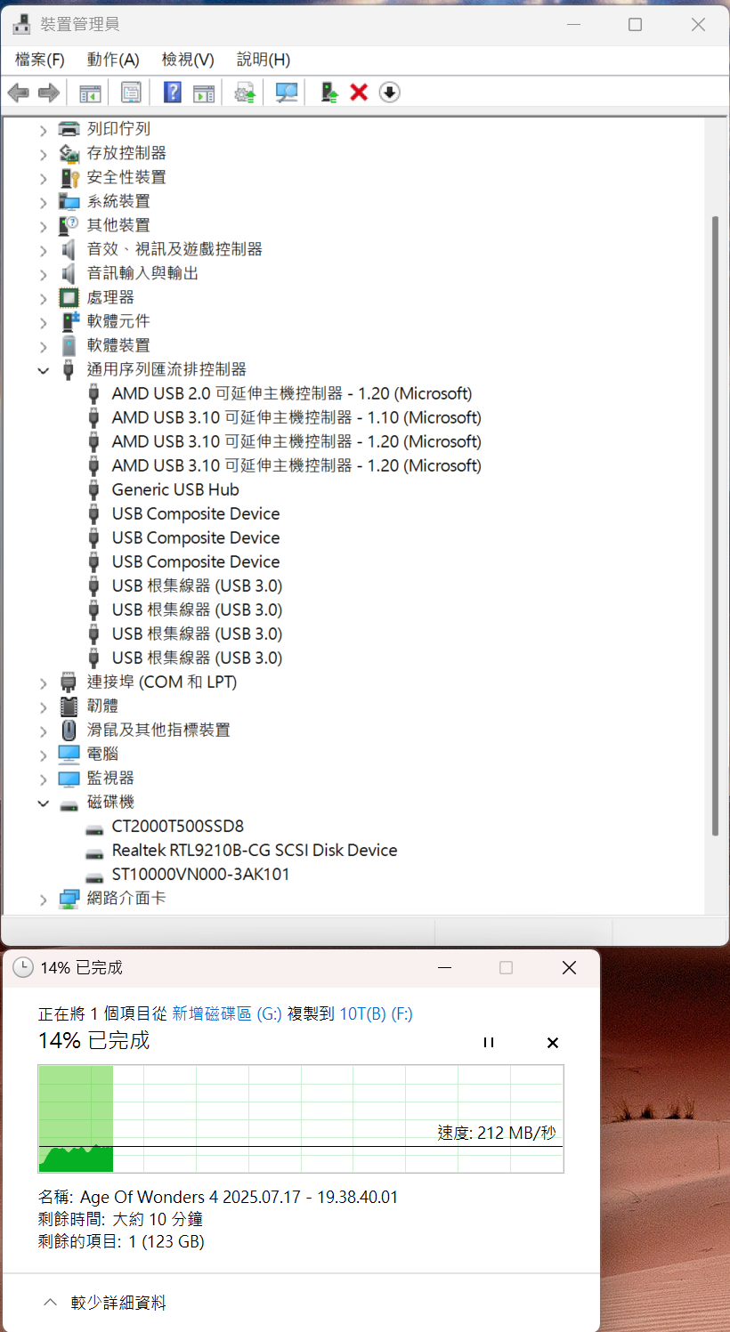Select Realtek RTL9210B-CG SCSI Disk Device

tap(255, 850)
